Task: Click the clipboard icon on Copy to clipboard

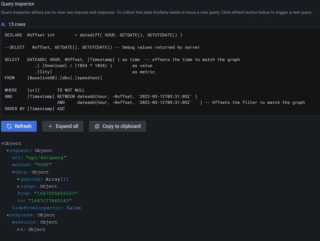Action: [97, 126]
